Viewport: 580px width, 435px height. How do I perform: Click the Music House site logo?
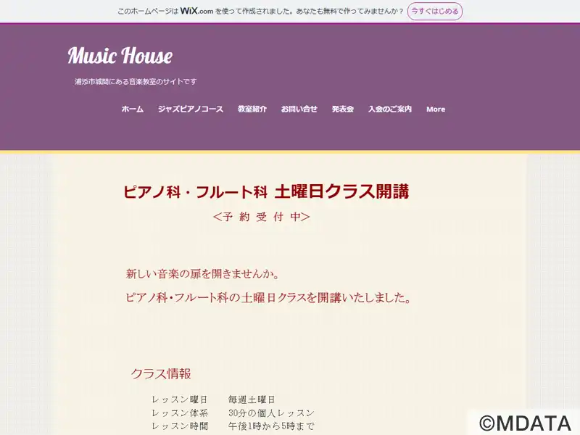pos(120,56)
